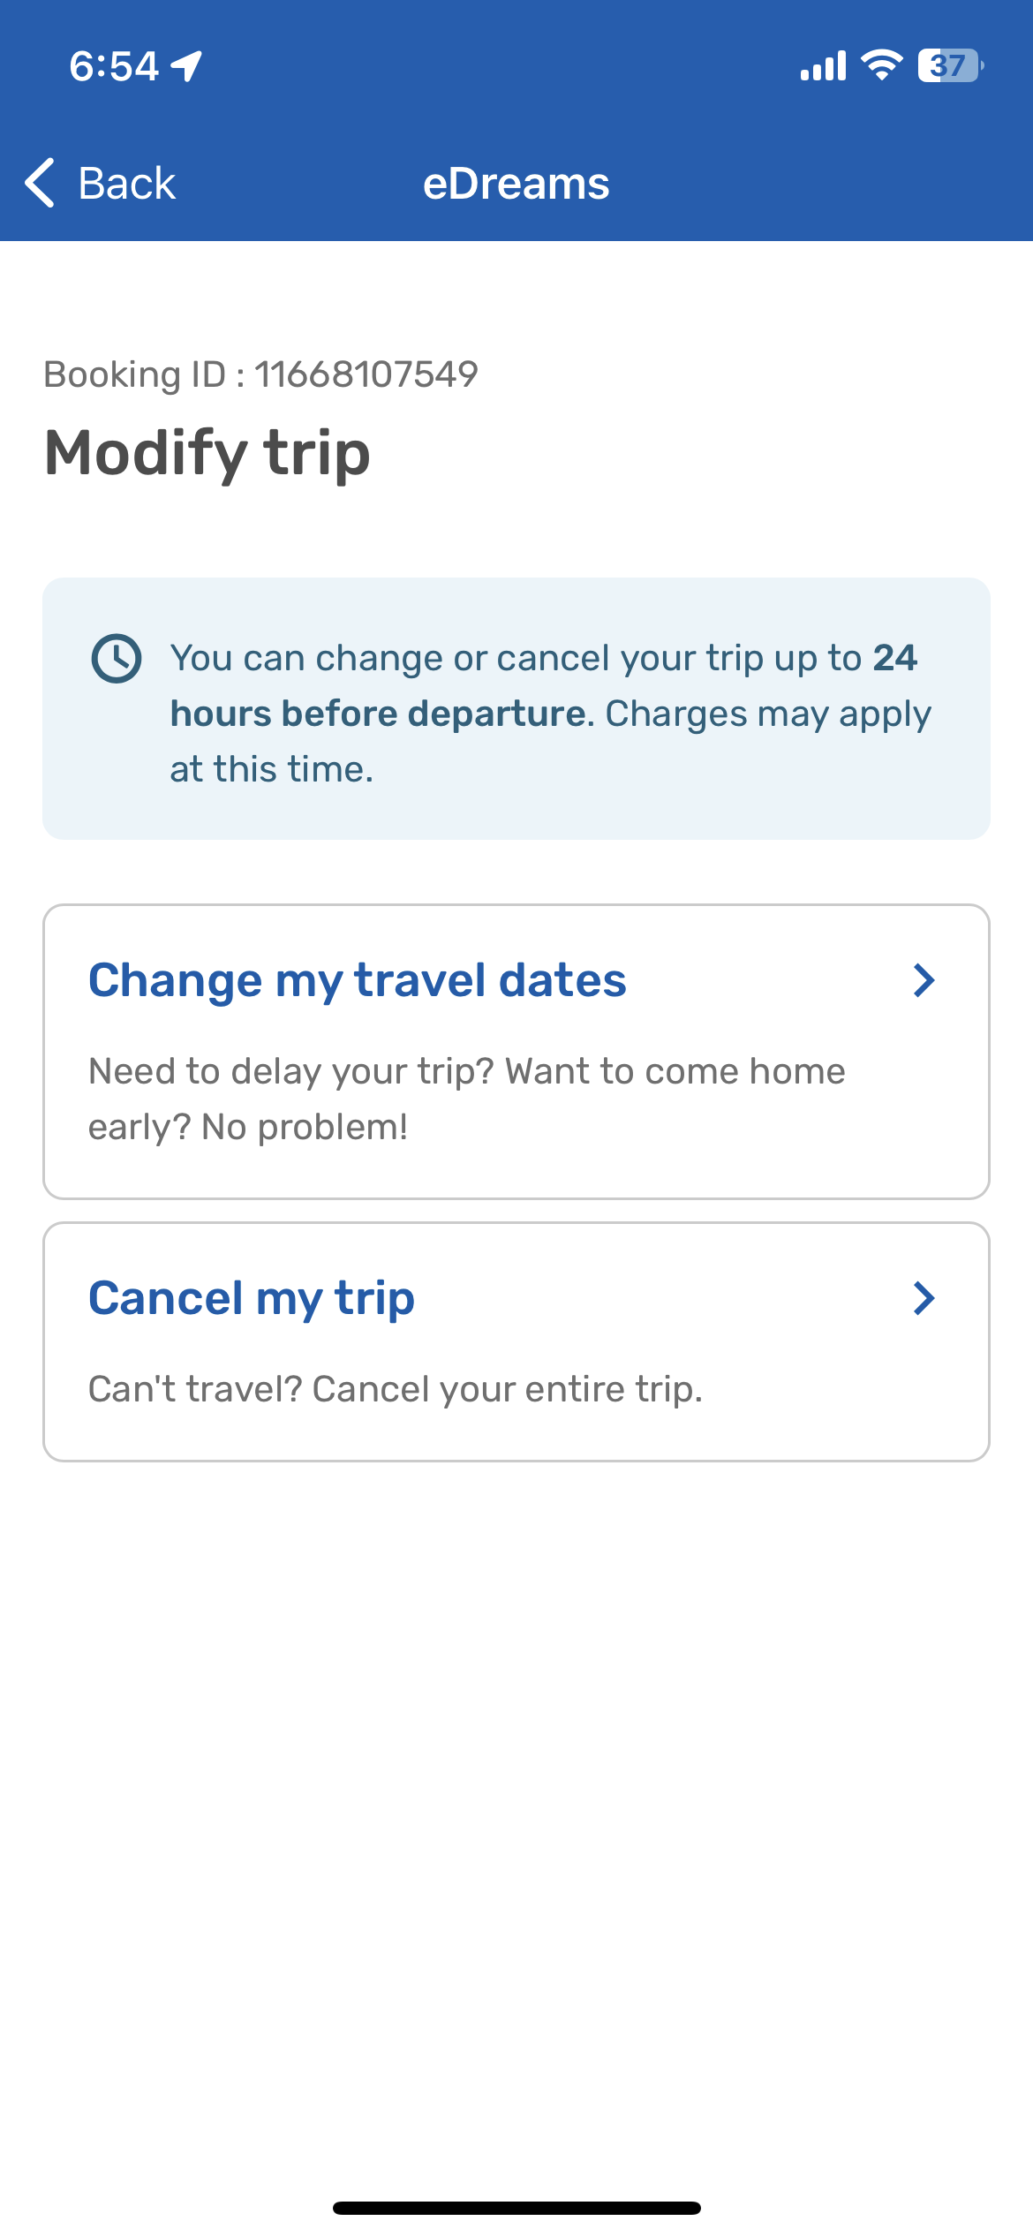Open the Change my travel dates heading
Viewport: 1033px width, 2236px height.
coord(358,980)
